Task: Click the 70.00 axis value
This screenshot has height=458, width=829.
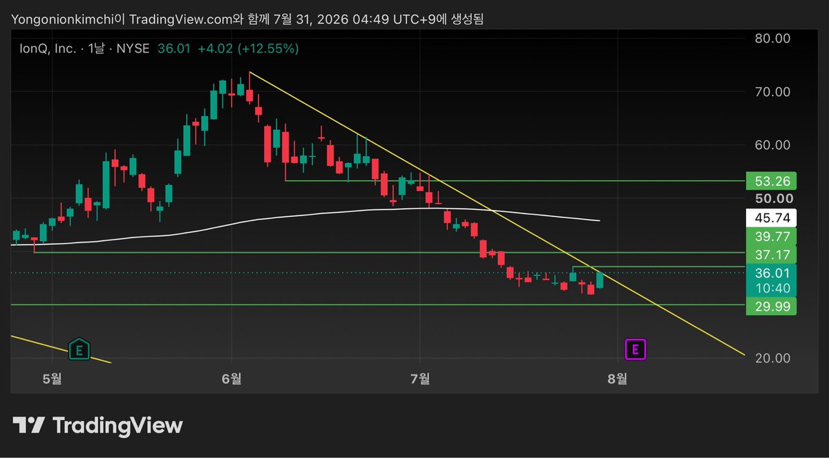Action: point(772,92)
